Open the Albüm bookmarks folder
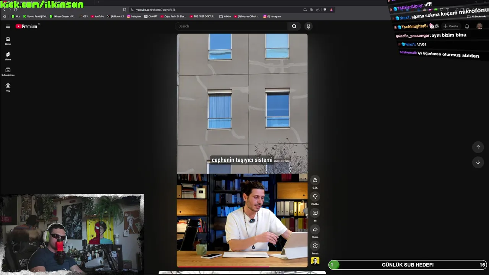Viewport: 489px width, 275px height. 225,16
